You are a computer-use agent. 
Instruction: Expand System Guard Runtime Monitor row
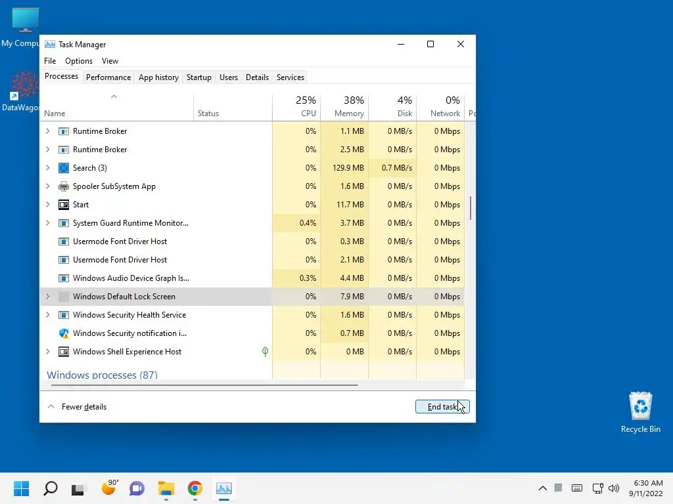click(47, 223)
